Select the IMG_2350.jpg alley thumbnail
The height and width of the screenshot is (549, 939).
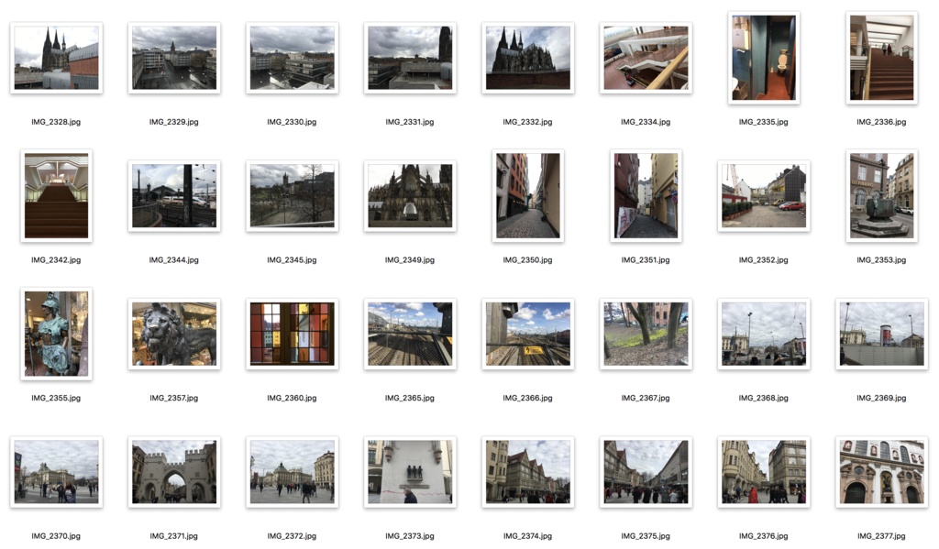tap(528, 196)
